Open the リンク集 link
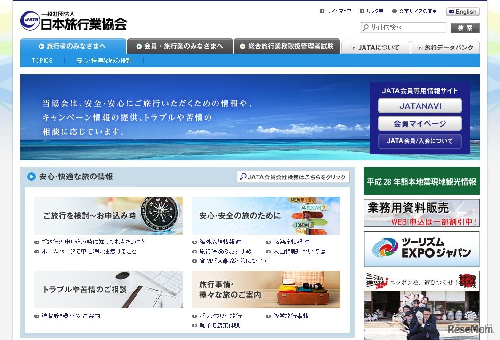Screen dimensions: 500x340 click(375, 11)
